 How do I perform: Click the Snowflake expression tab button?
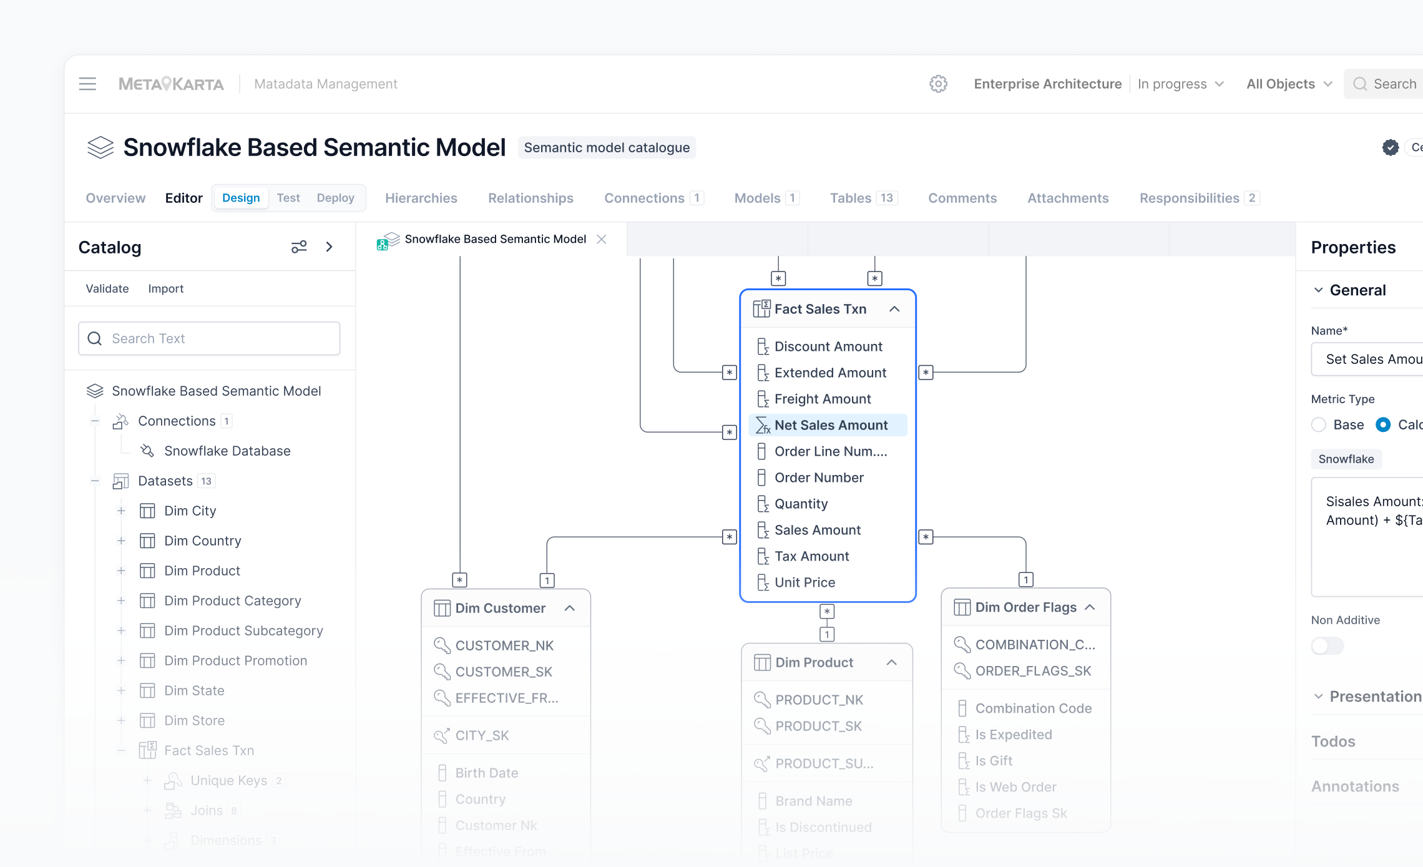1346,459
